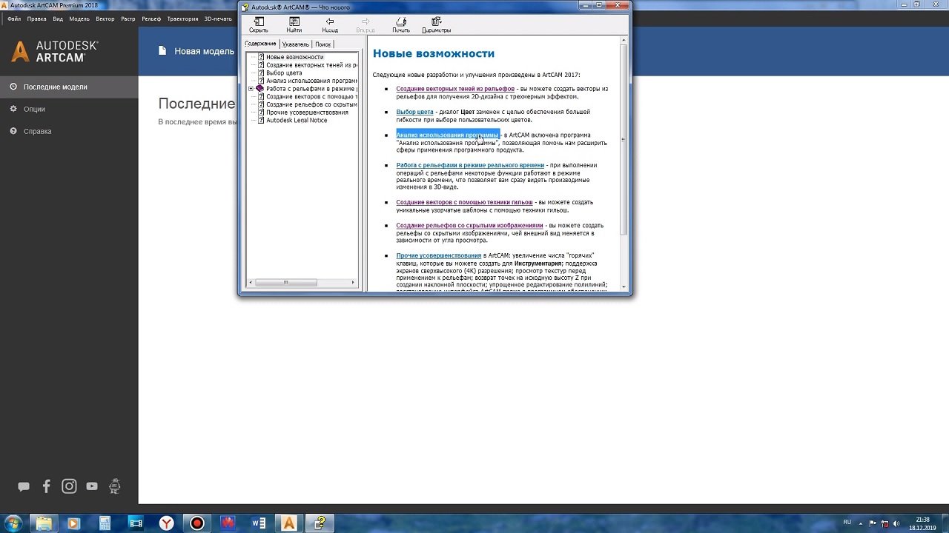Viewport: 949px width, 533px height.
Task: Open the Facebook icon in ArtCAM sidebar
Action: [x=47, y=486]
